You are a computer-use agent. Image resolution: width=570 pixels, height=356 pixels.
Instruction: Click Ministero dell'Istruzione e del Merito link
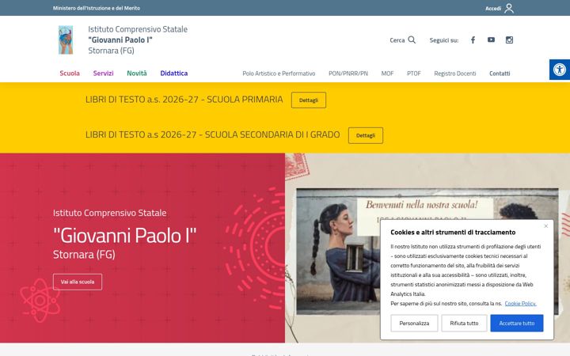97,8
